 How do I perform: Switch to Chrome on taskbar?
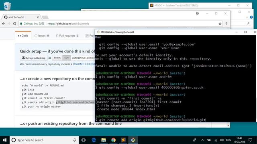tap(113, 140)
